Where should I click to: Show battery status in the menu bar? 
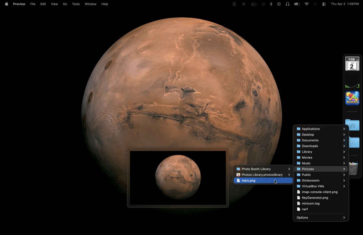(297, 4)
